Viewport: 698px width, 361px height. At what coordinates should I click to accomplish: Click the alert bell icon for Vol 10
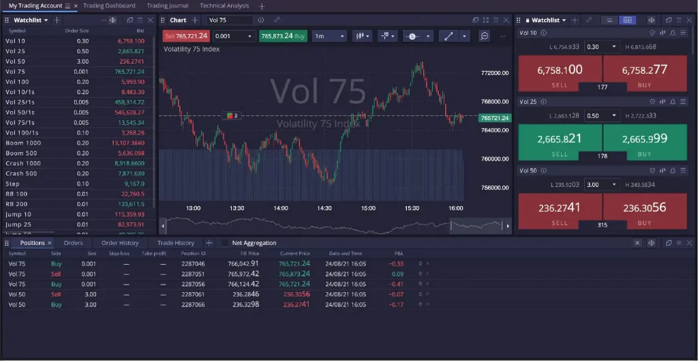pos(673,33)
